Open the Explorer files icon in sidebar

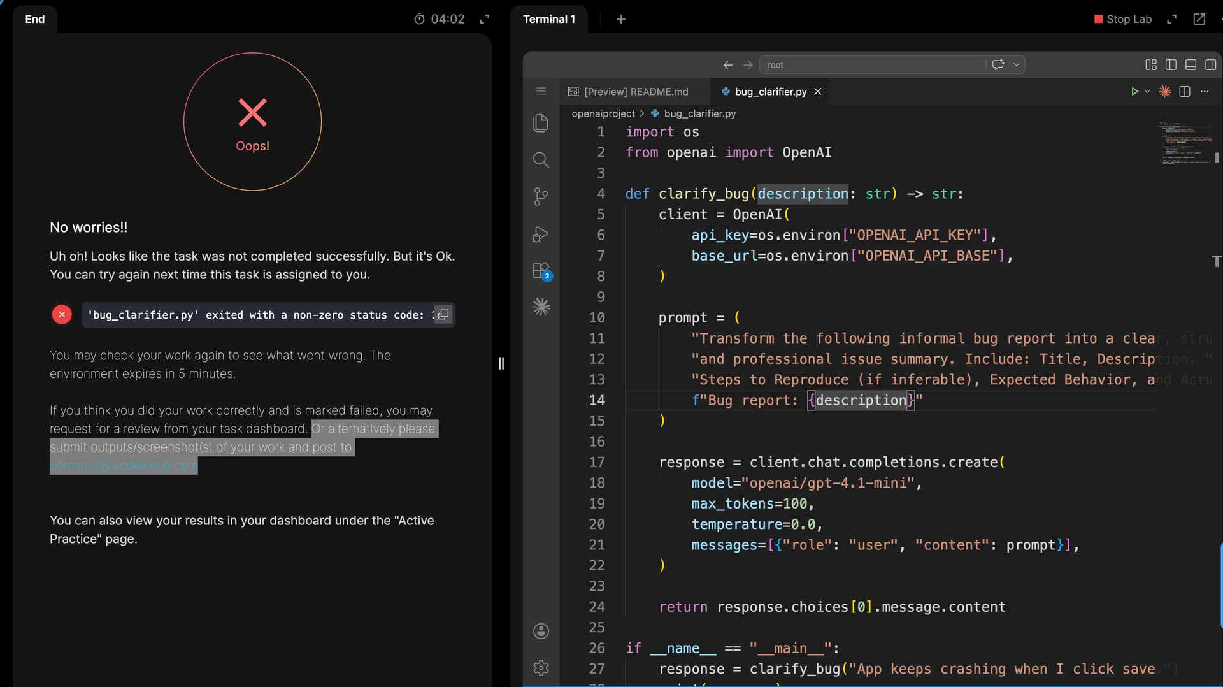(541, 123)
